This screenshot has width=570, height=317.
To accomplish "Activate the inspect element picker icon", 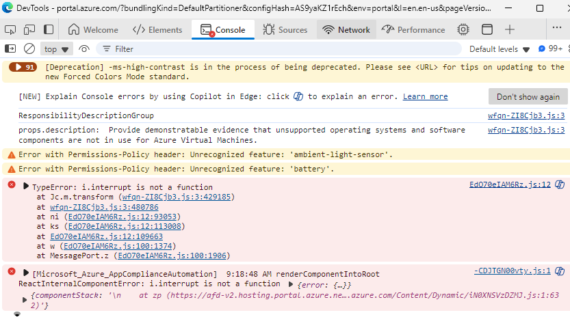I will pyautogui.click(x=10, y=30).
